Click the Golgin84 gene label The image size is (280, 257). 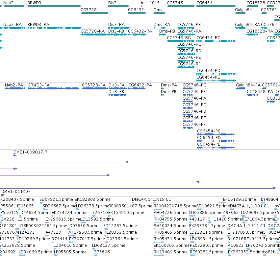click(243, 10)
